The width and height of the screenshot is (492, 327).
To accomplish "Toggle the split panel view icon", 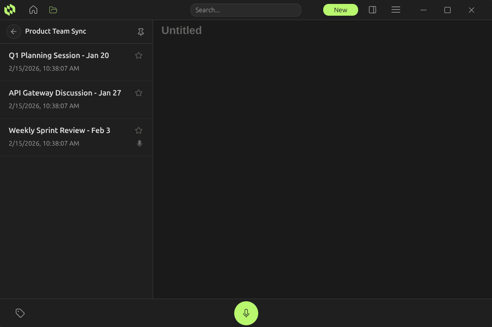I will pyautogui.click(x=372, y=10).
